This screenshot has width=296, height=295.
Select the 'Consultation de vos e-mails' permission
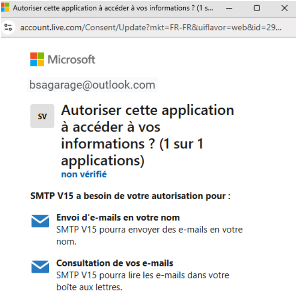(114, 263)
